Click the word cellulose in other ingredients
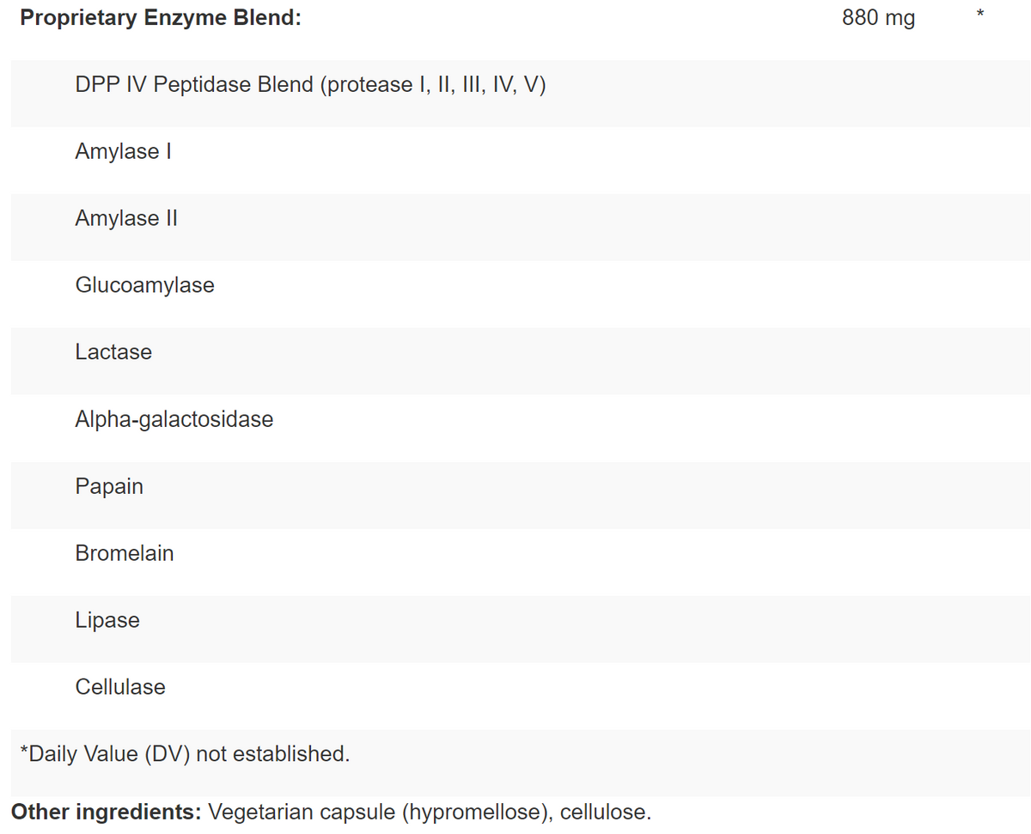1031x834 pixels. tap(605, 812)
